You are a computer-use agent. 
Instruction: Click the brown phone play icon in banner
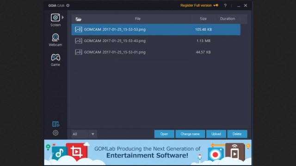(234, 152)
